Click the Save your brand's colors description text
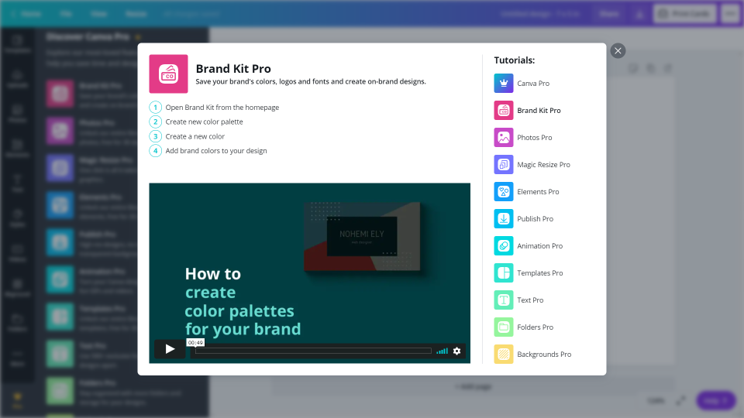 [x=311, y=81]
